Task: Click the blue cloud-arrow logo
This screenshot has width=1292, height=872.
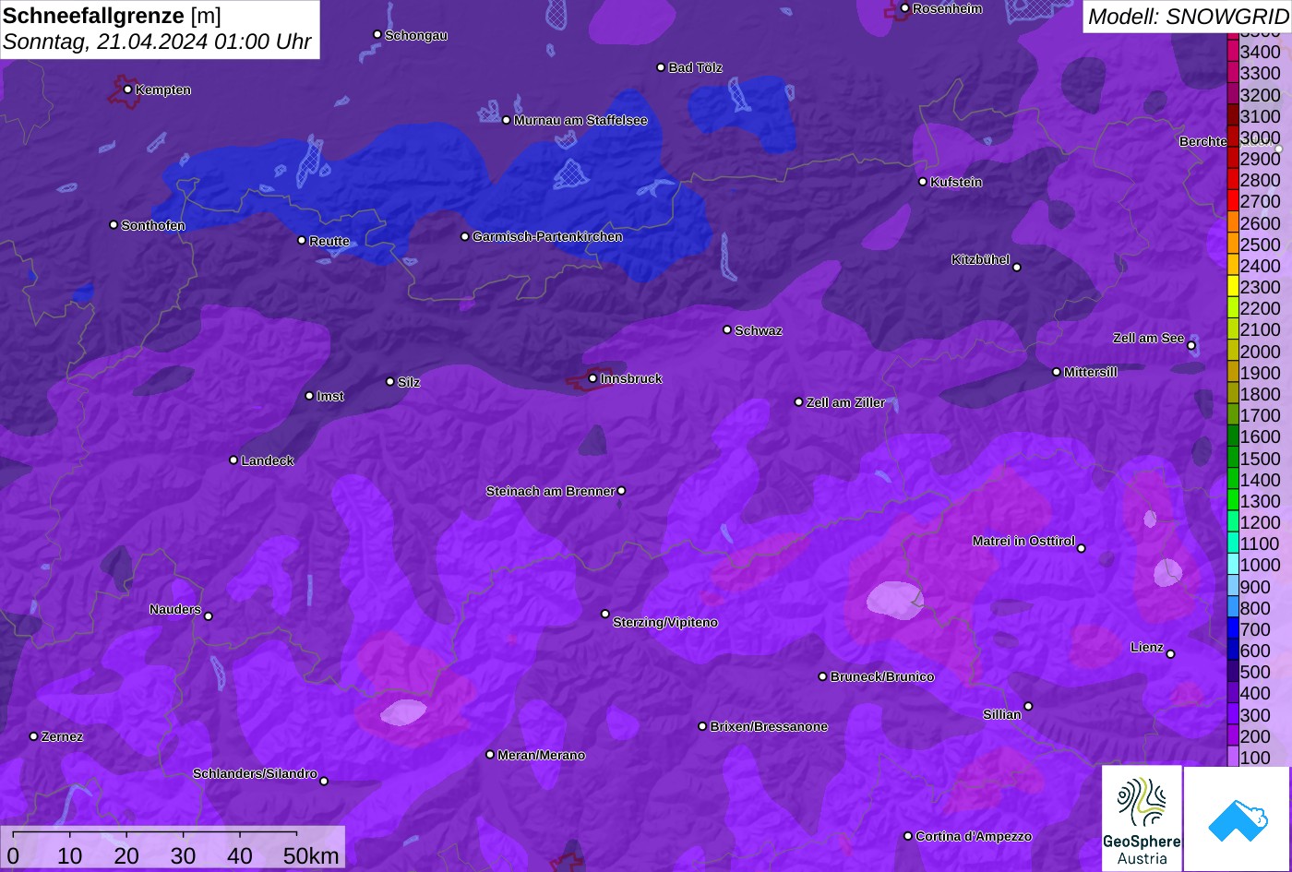Action: click(1237, 818)
